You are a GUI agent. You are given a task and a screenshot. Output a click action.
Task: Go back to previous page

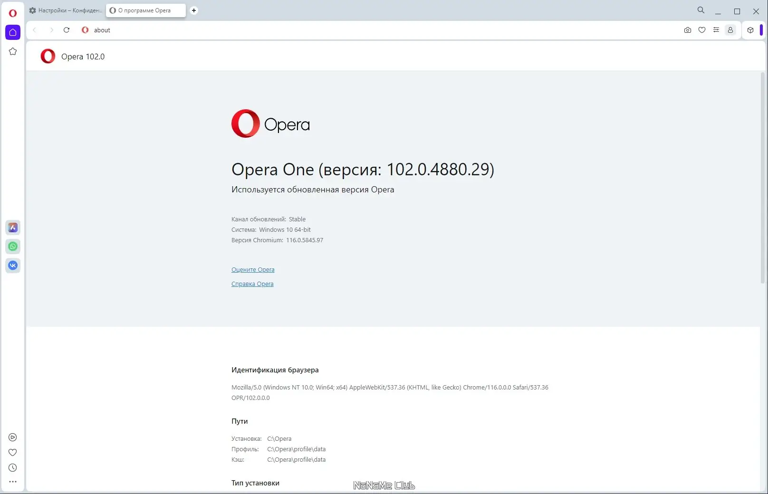point(35,30)
